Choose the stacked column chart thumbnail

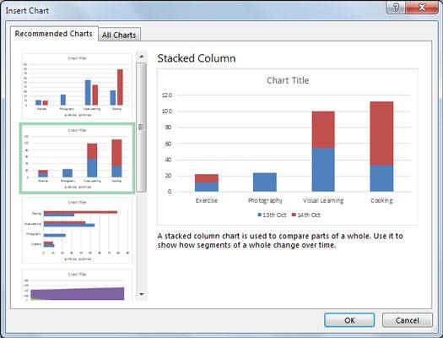pos(77,158)
